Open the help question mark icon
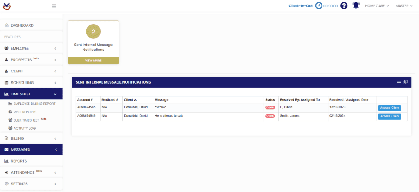The height and width of the screenshot is (192, 419). pyautogui.click(x=344, y=6)
